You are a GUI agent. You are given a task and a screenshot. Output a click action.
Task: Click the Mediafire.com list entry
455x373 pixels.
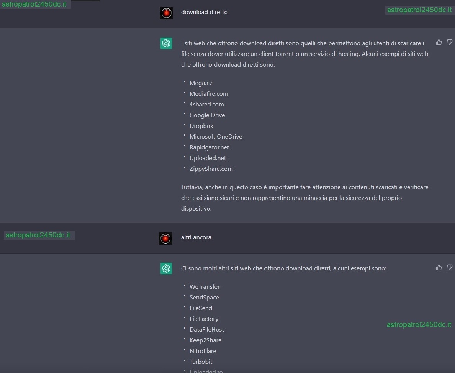[209, 94]
